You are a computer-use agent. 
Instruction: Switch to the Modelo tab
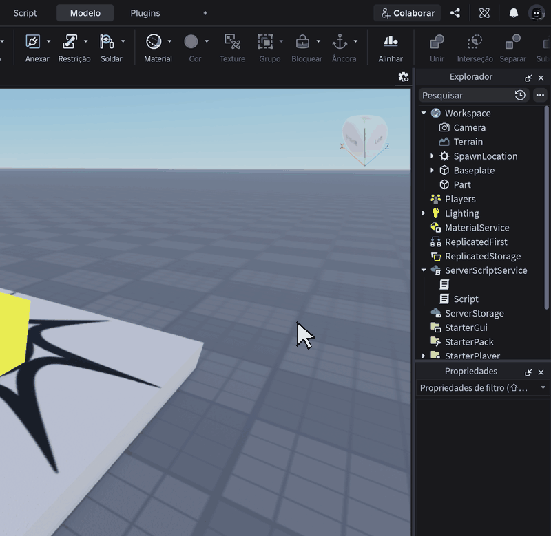click(x=85, y=13)
